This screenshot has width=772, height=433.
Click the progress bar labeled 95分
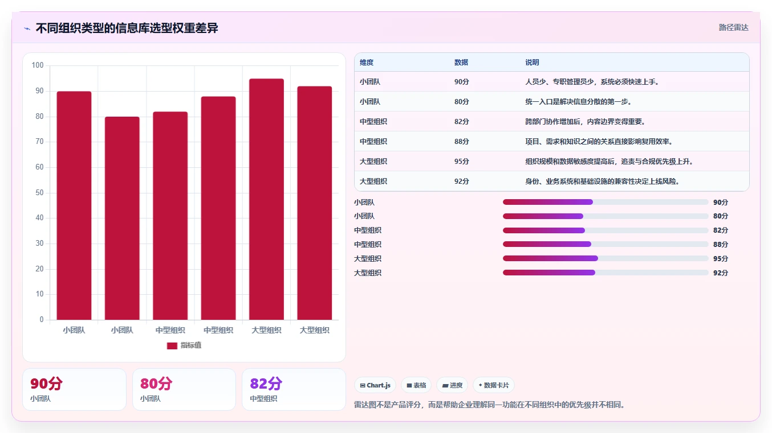pyautogui.click(x=606, y=258)
